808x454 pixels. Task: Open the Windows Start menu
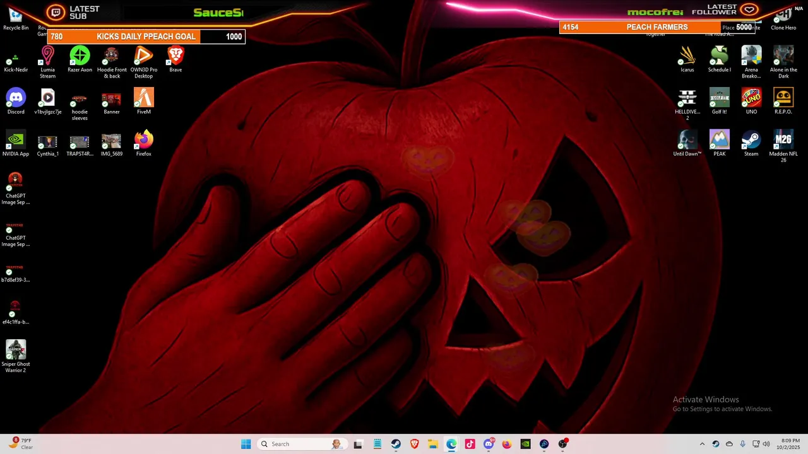coord(246,444)
